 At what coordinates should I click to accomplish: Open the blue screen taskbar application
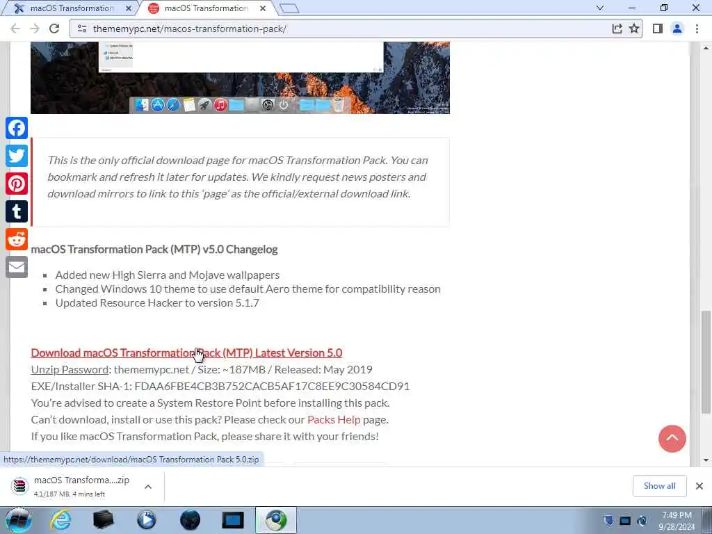tap(233, 520)
